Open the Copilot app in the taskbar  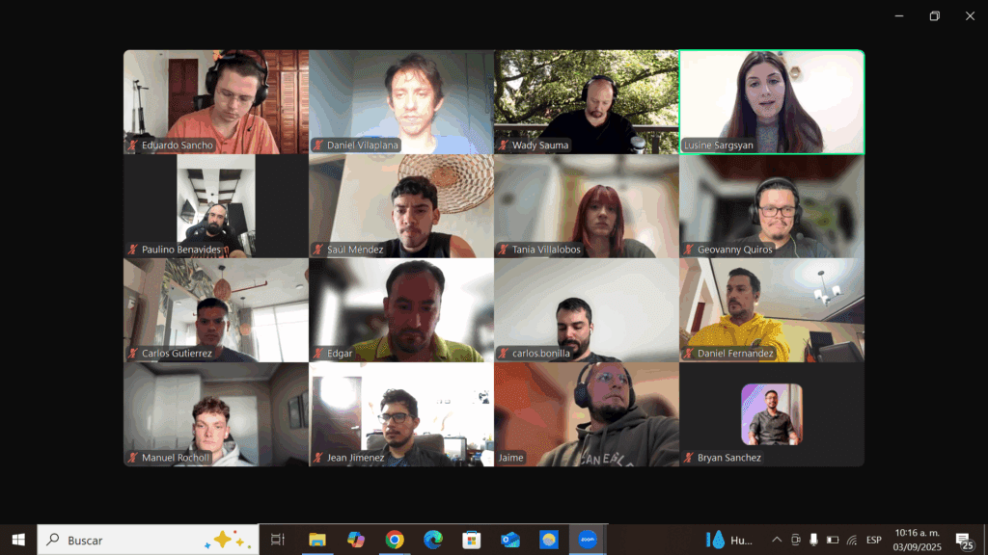click(356, 540)
